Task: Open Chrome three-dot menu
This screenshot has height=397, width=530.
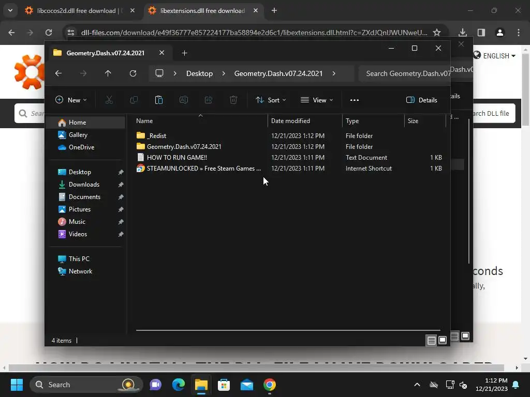Action: [519, 33]
